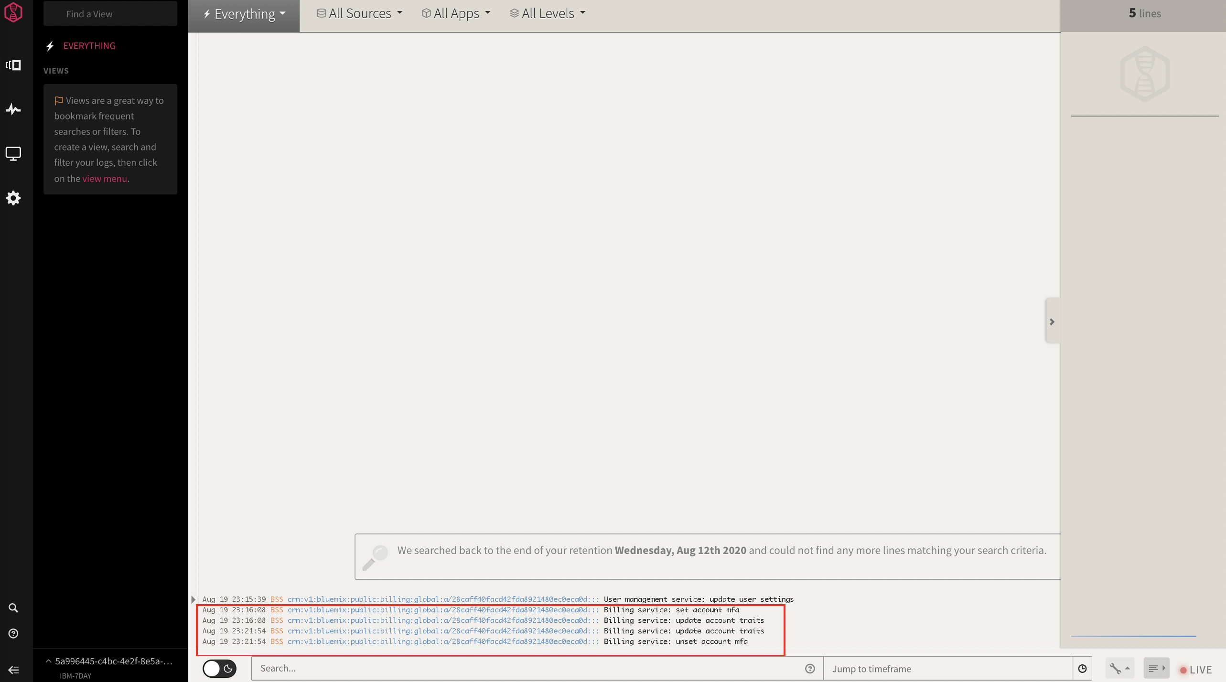The height and width of the screenshot is (682, 1226).
Task: Collapse sidebar with left arrow icon
Action: tap(13, 670)
